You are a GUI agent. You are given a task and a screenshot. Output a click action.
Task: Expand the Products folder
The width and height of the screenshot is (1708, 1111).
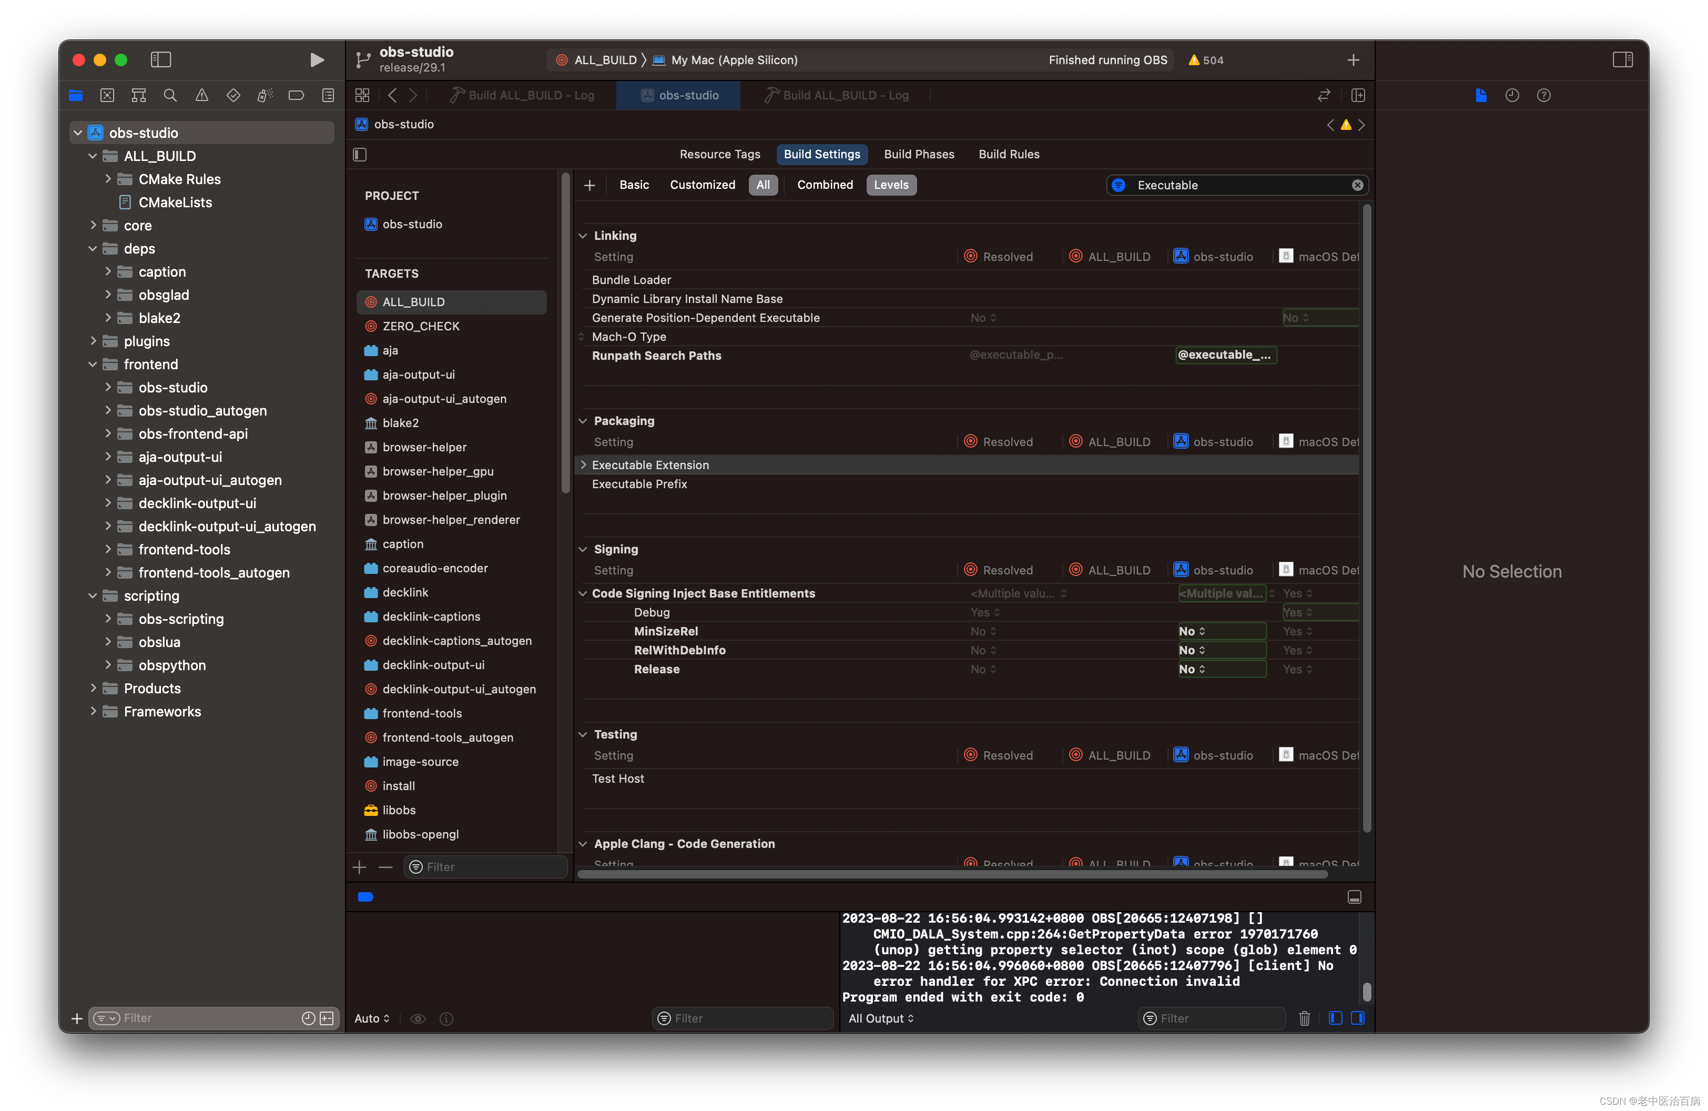coord(93,688)
